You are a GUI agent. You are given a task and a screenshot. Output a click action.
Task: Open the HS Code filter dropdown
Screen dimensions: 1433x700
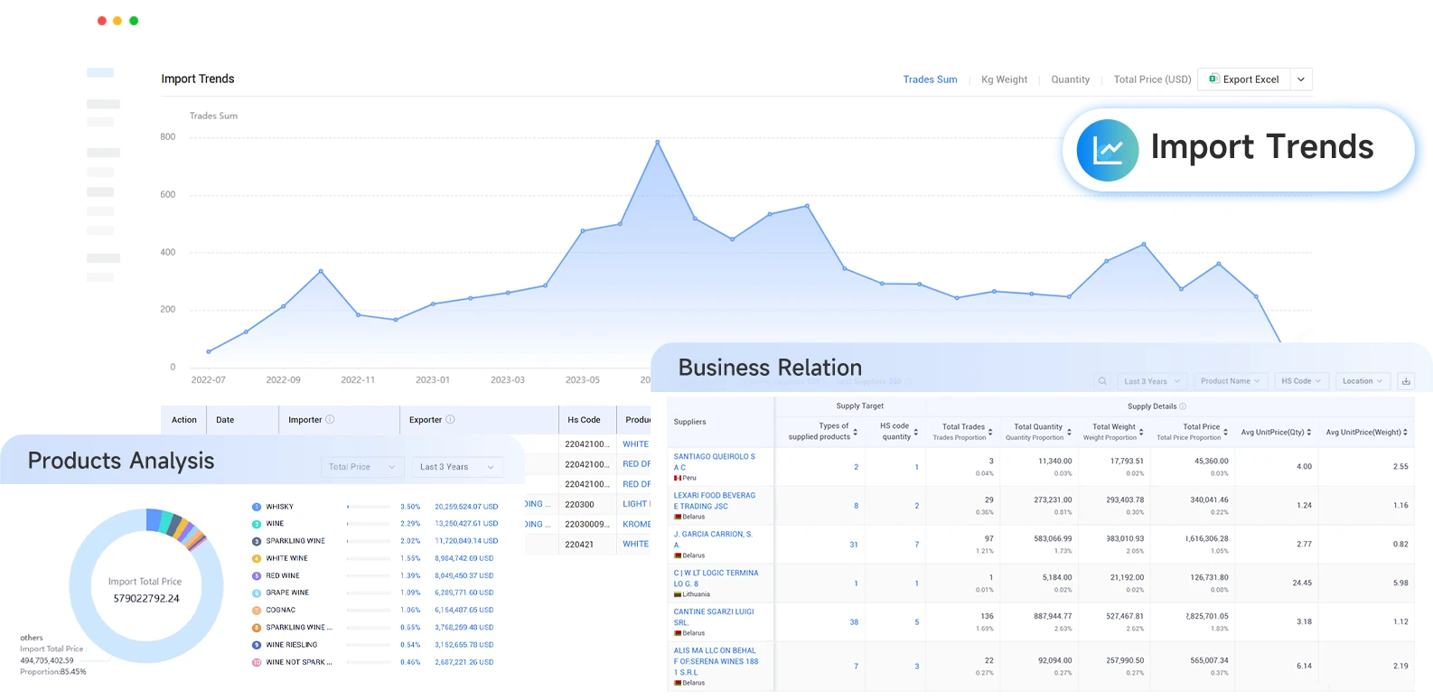point(1301,381)
